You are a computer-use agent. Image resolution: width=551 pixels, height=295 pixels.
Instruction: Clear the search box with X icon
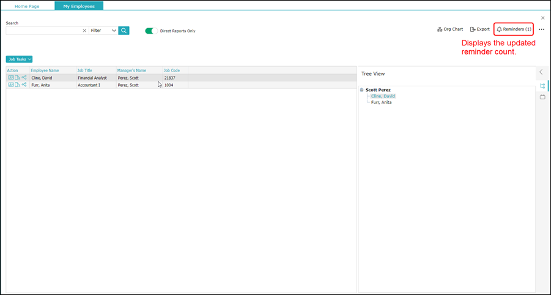tap(84, 31)
